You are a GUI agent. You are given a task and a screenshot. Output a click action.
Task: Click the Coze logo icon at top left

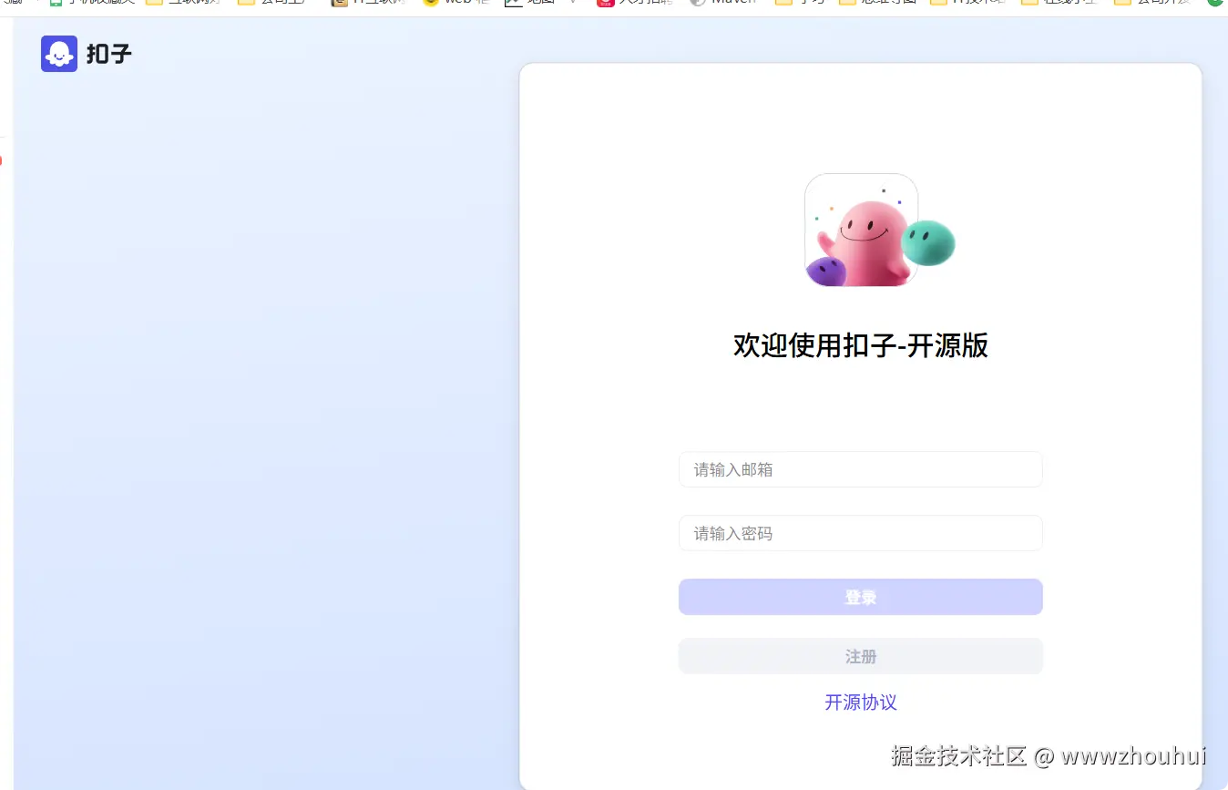point(59,54)
